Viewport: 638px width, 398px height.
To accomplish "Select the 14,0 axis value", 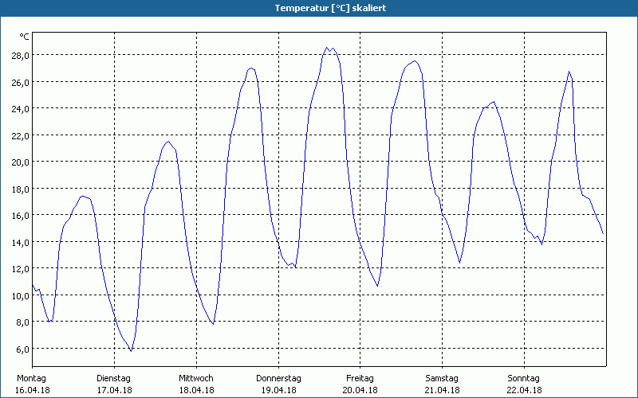I will [21, 243].
